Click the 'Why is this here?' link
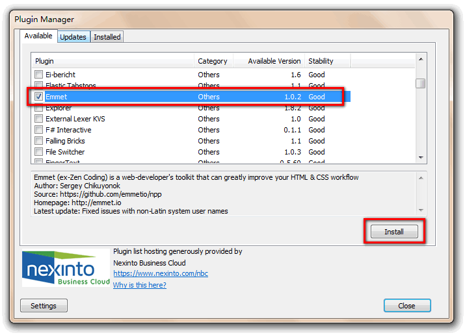Viewport: 465px width, 335px height. [x=140, y=285]
